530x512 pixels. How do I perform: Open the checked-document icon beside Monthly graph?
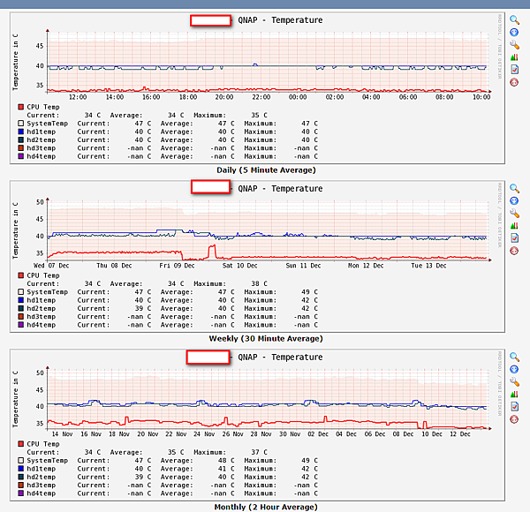[514, 406]
